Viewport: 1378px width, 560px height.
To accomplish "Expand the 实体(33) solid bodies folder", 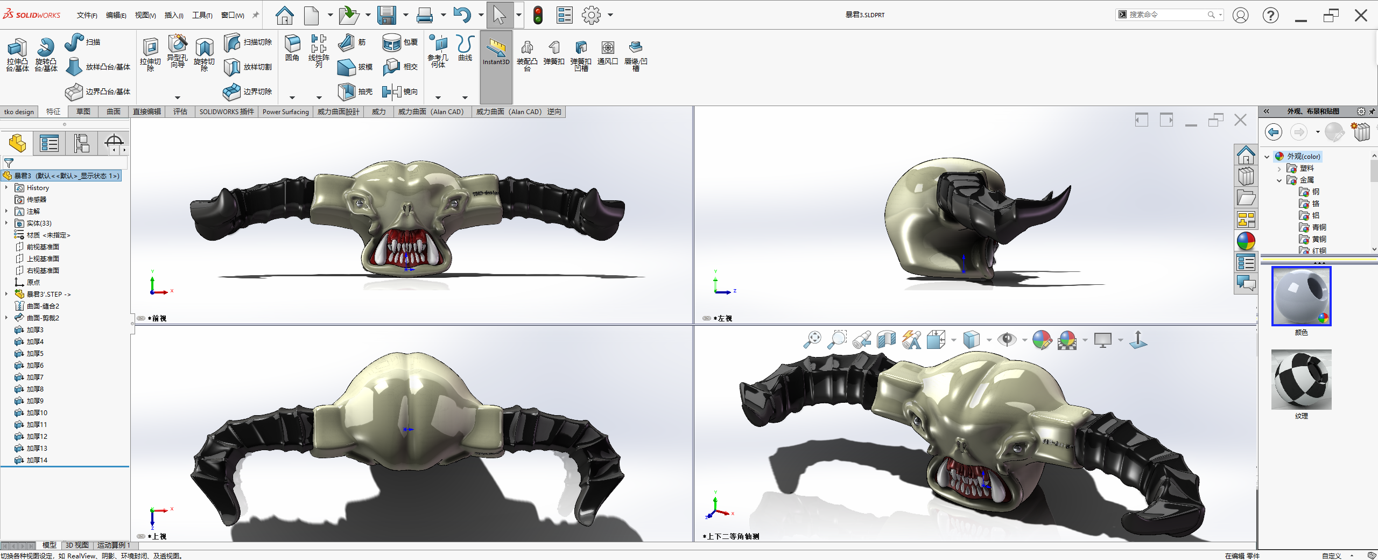I will point(6,223).
